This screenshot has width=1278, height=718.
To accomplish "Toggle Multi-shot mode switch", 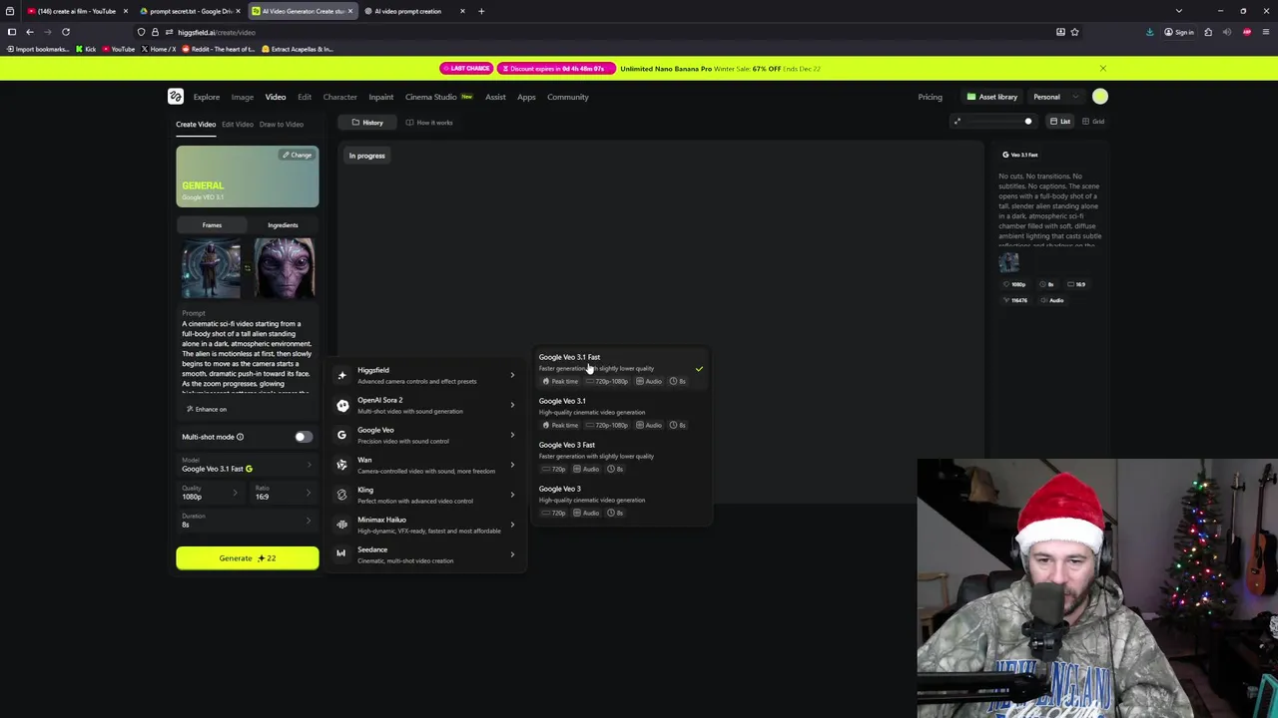I will pyautogui.click(x=303, y=437).
